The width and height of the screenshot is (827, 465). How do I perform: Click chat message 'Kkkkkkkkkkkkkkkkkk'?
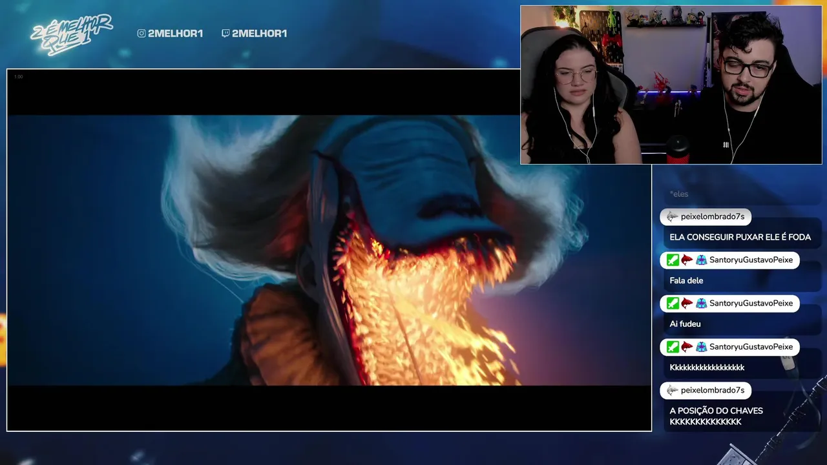[707, 367]
